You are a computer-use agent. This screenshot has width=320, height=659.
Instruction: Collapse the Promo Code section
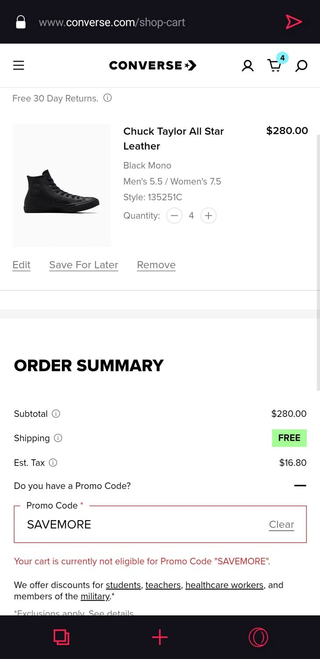pyautogui.click(x=300, y=485)
